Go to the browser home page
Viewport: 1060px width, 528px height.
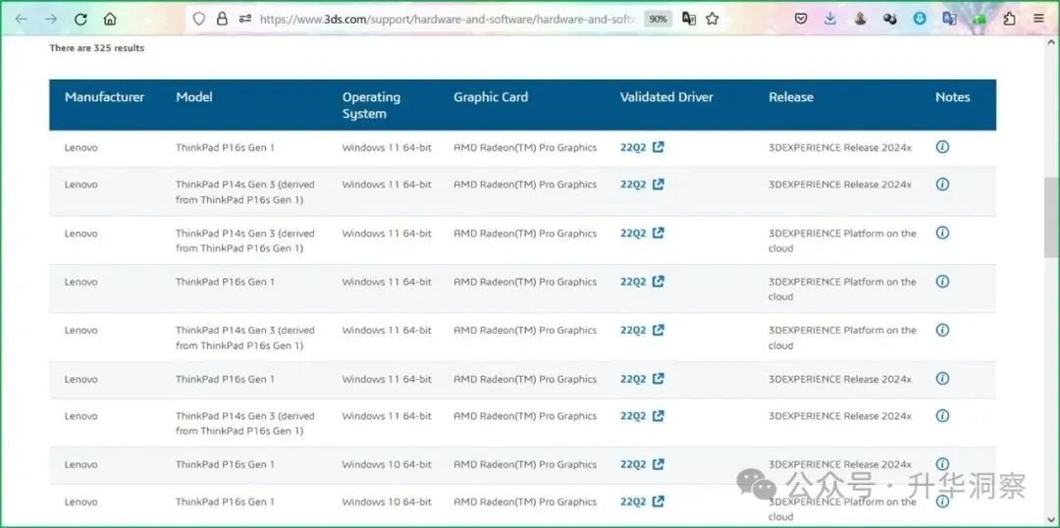point(110,19)
